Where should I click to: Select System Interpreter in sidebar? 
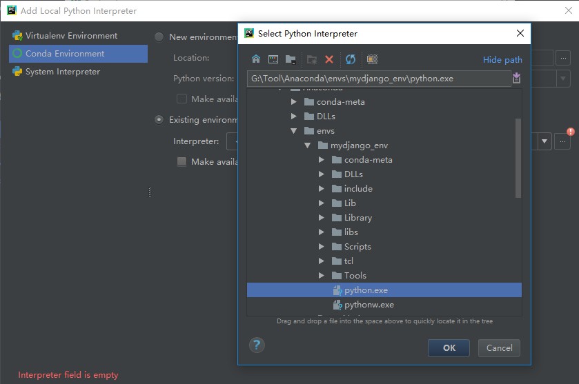[62, 72]
